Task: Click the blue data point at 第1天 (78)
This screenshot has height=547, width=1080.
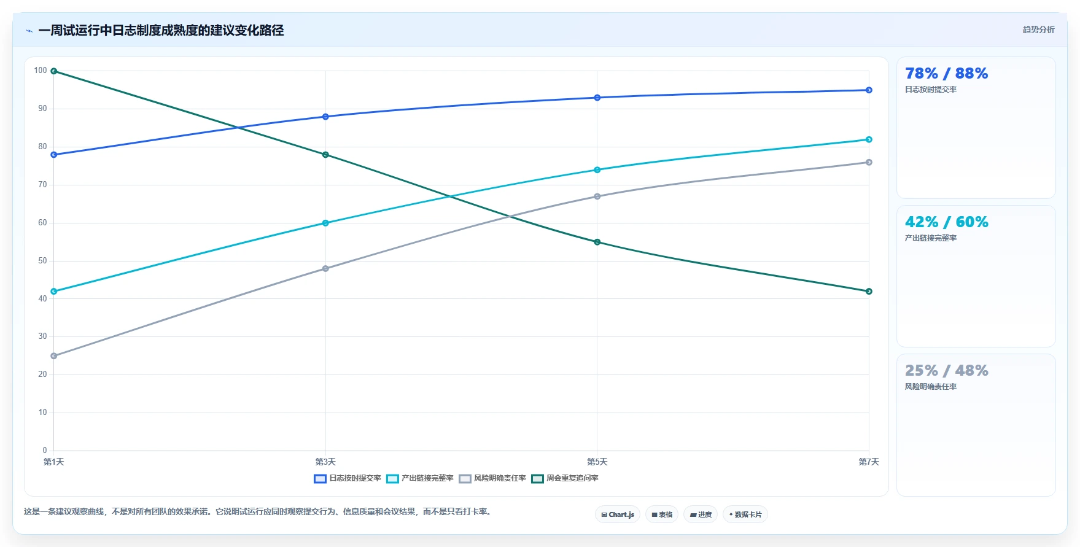Action: coord(54,155)
